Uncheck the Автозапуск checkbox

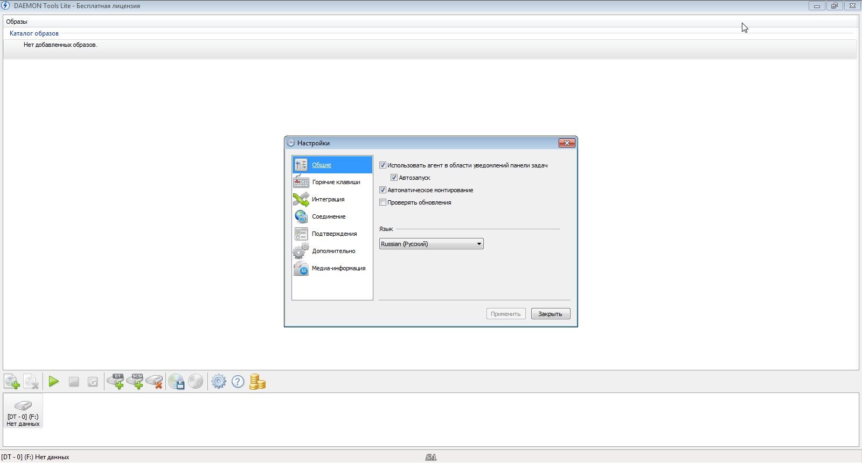tap(394, 178)
